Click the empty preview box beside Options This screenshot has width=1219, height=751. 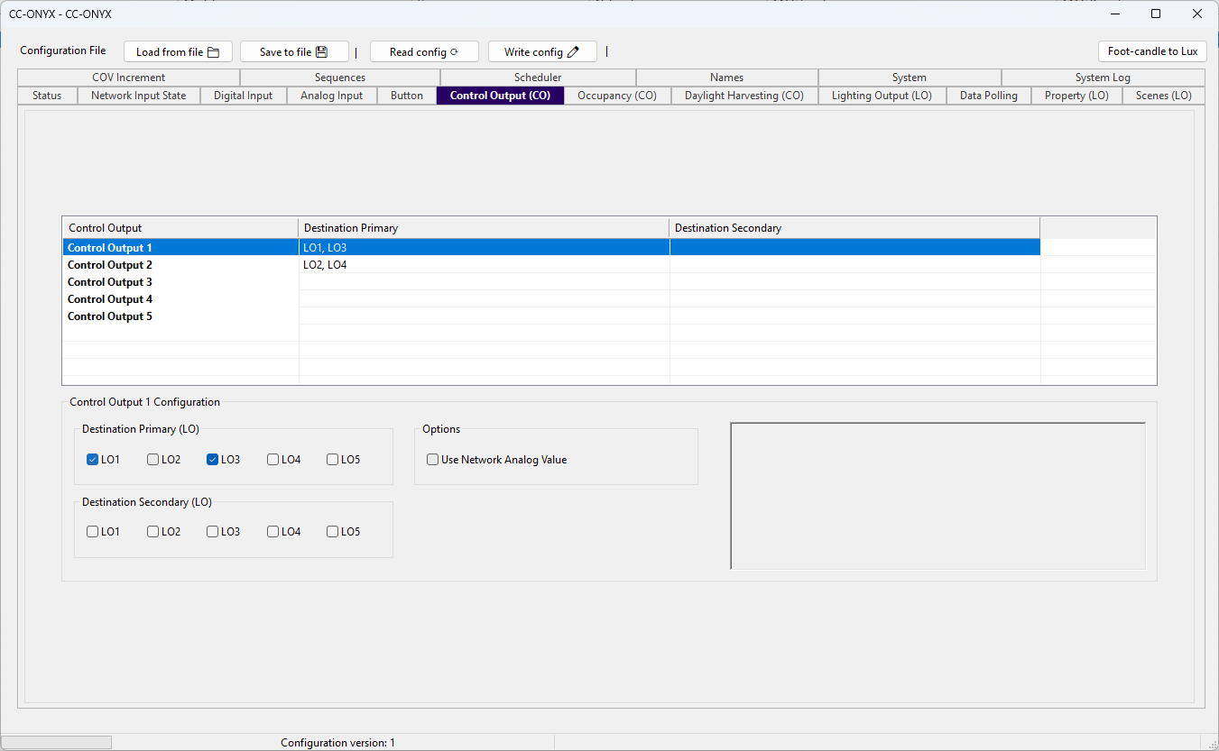[937, 496]
